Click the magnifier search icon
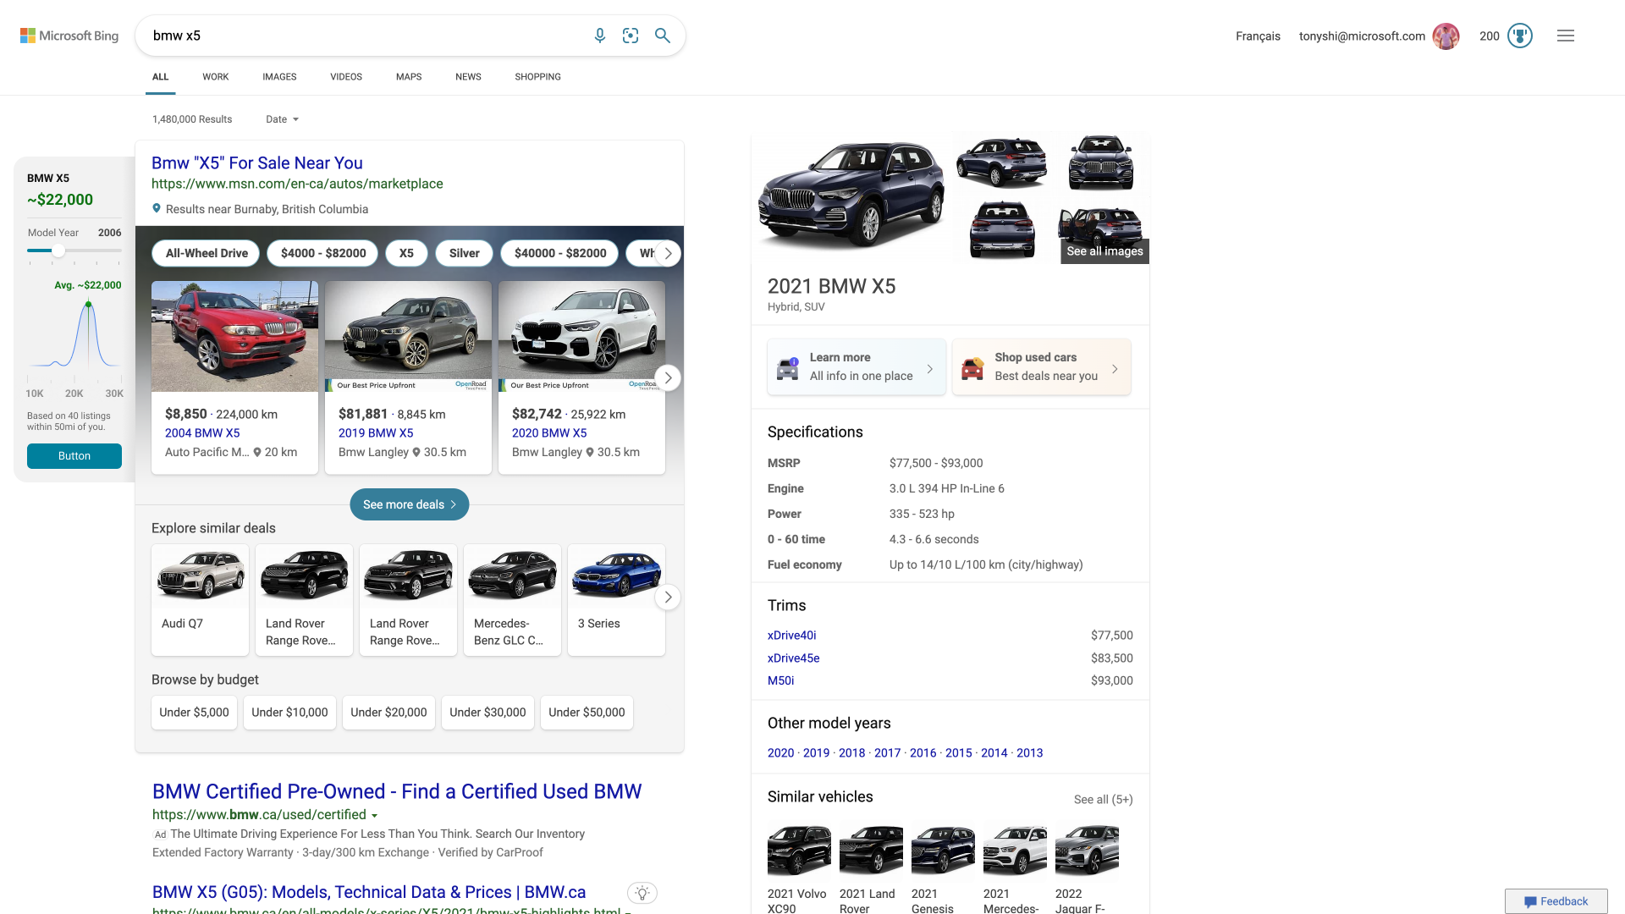 click(663, 36)
